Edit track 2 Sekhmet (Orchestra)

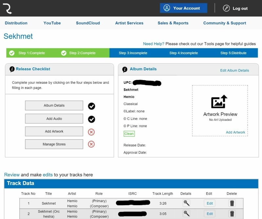pyautogui.click(x=210, y=214)
